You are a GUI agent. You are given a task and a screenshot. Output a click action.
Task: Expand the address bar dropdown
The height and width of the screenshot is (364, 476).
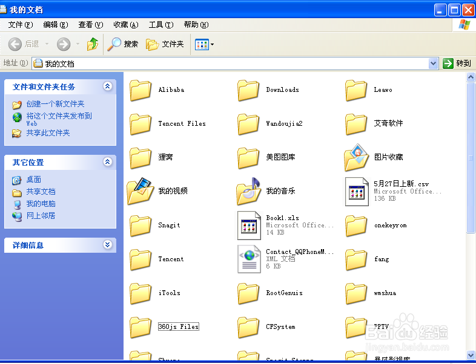(x=433, y=63)
